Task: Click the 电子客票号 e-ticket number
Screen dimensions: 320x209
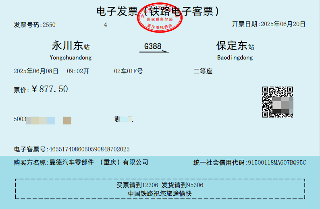Action: click(x=89, y=149)
